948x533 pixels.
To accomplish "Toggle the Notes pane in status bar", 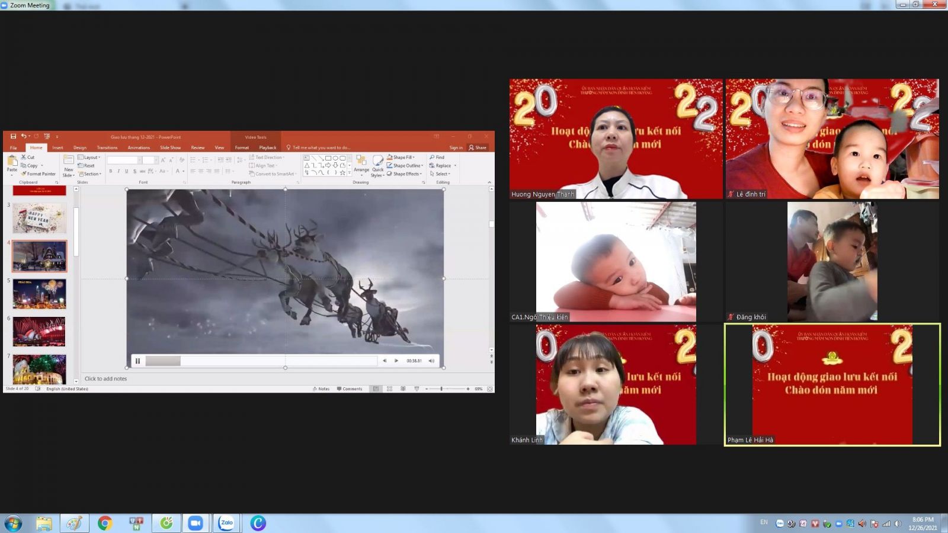I will coord(321,389).
